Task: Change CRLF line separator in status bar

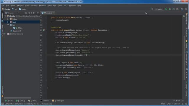Action: point(170,104)
